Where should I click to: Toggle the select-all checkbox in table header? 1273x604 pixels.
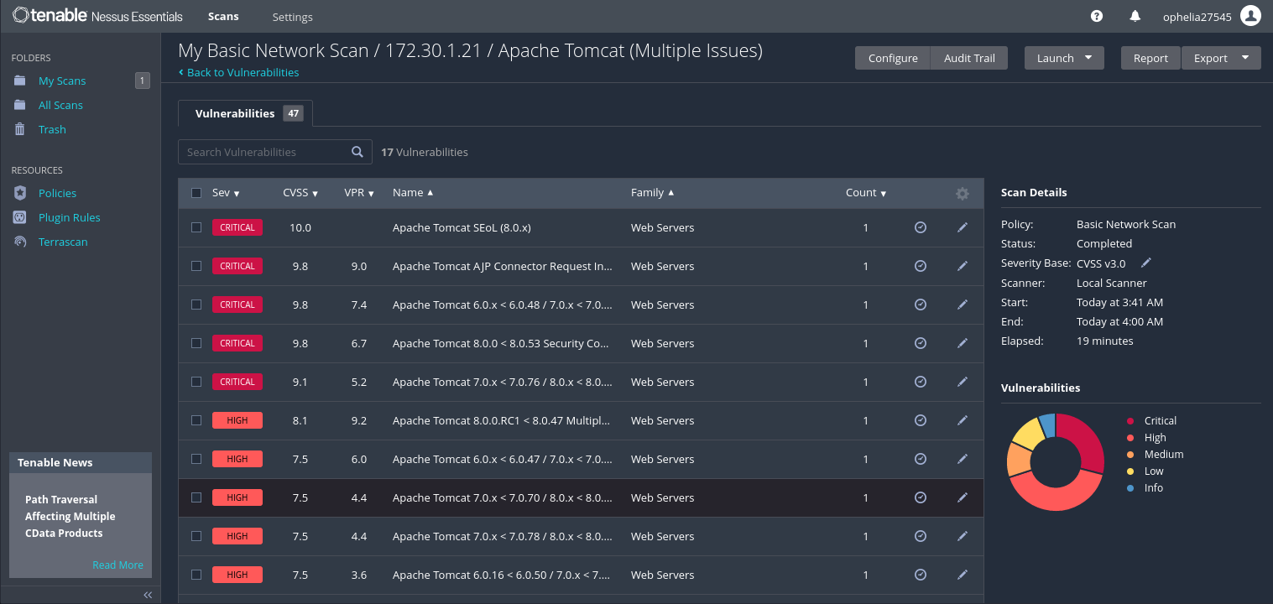point(196,193)
